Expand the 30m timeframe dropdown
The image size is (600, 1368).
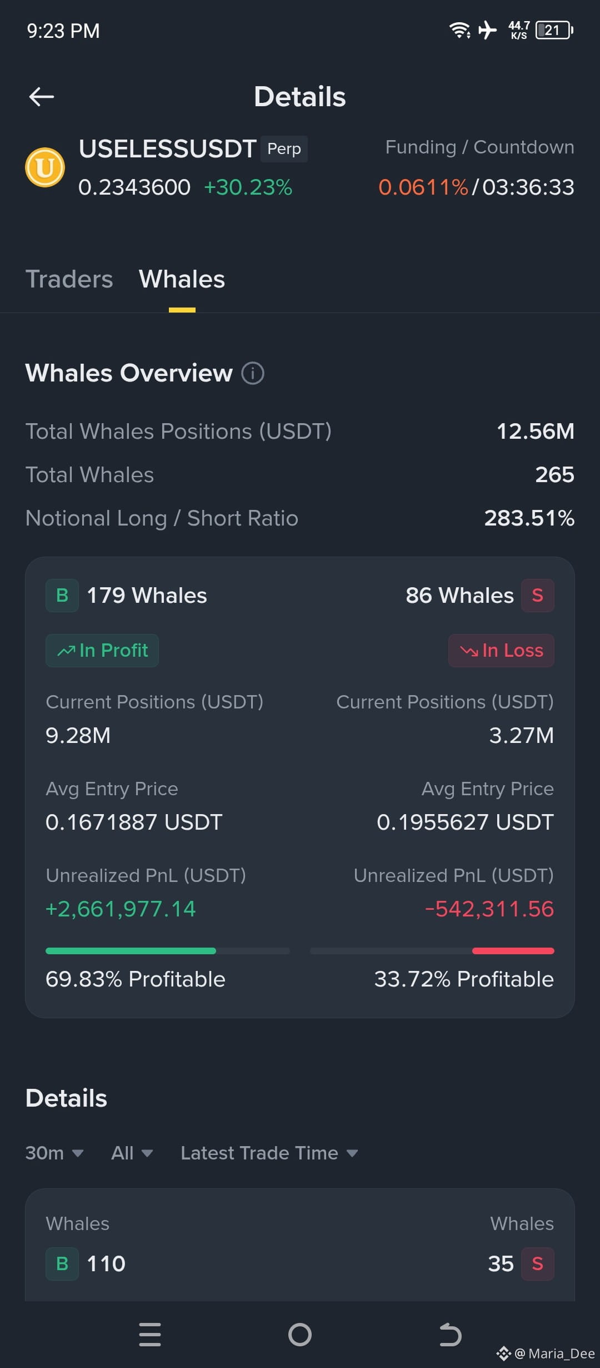click(54, 1153)
